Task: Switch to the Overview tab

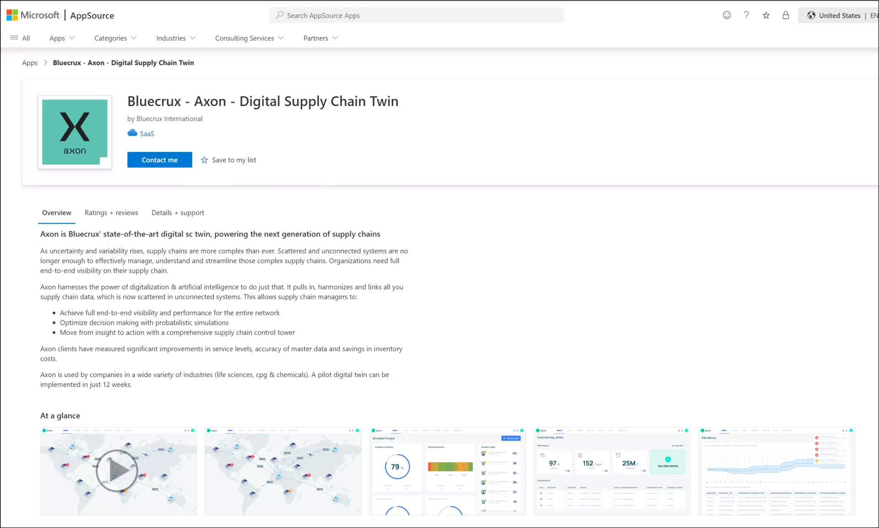Action: [57, 213]
